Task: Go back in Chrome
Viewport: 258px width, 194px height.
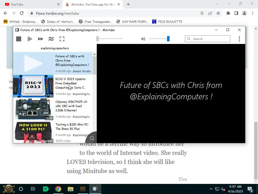Action: coord(6,13)
